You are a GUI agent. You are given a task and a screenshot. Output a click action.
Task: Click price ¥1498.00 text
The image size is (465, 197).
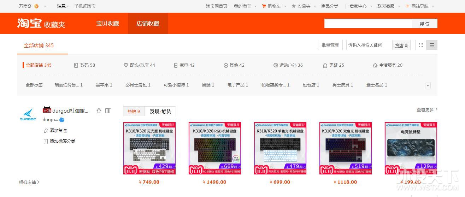tap(214, 182)
